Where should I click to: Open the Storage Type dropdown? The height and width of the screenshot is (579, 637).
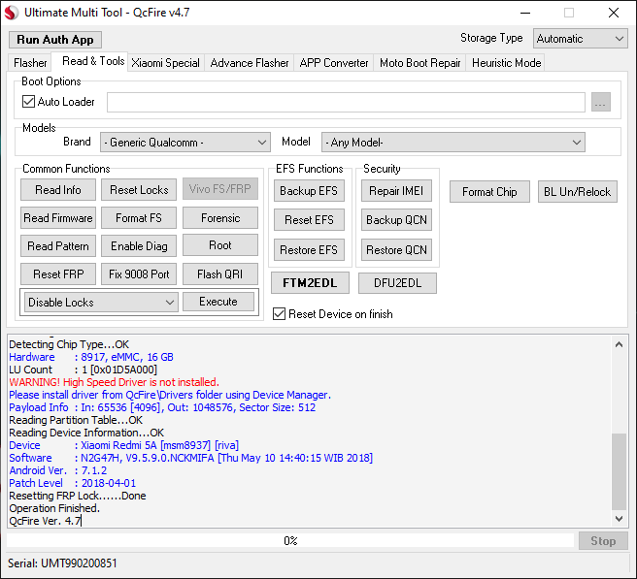pos(580,39)
